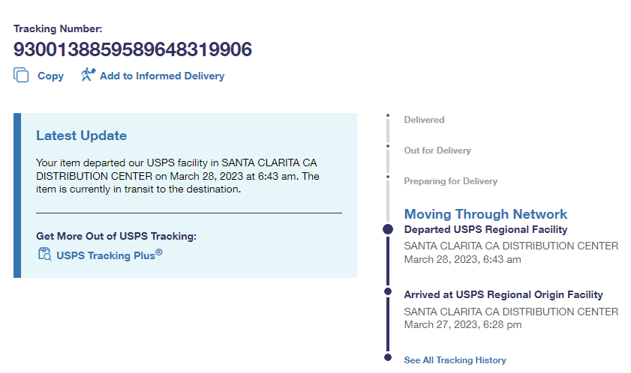
Task: Click the Moving Through Network heading
Action: 485,214
